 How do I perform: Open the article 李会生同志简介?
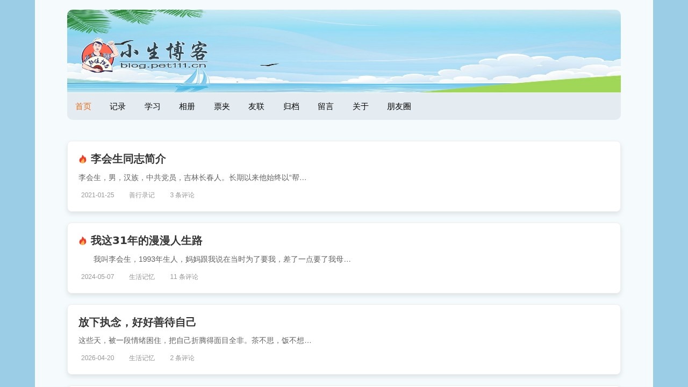tap(128, 159)
